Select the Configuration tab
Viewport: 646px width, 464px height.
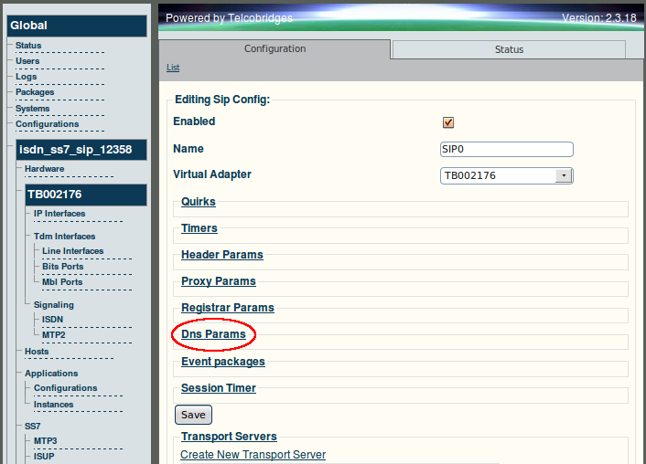[x=275, y=49]
